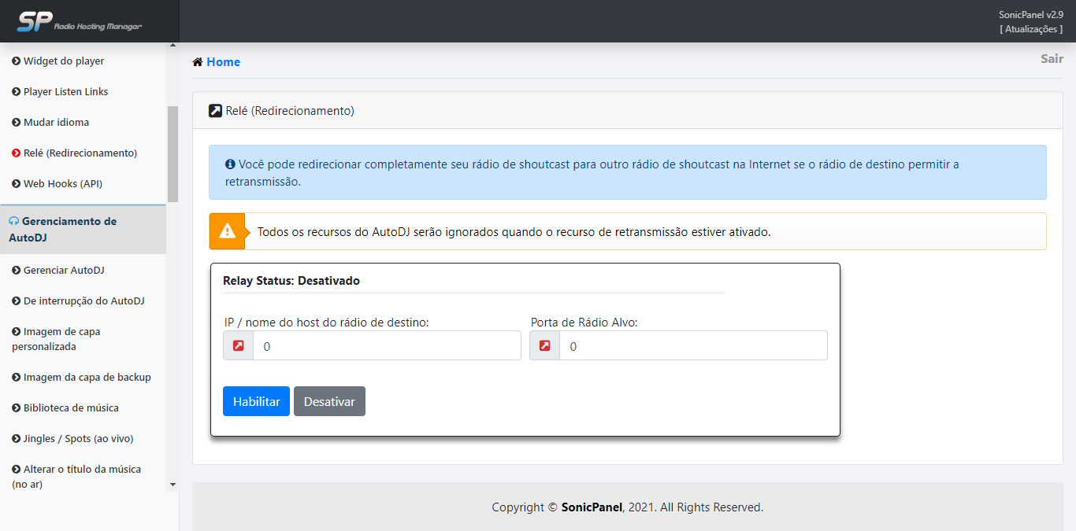
Task: Click the arrow icon beside Alterar o título da música
Action: (17, 470)
